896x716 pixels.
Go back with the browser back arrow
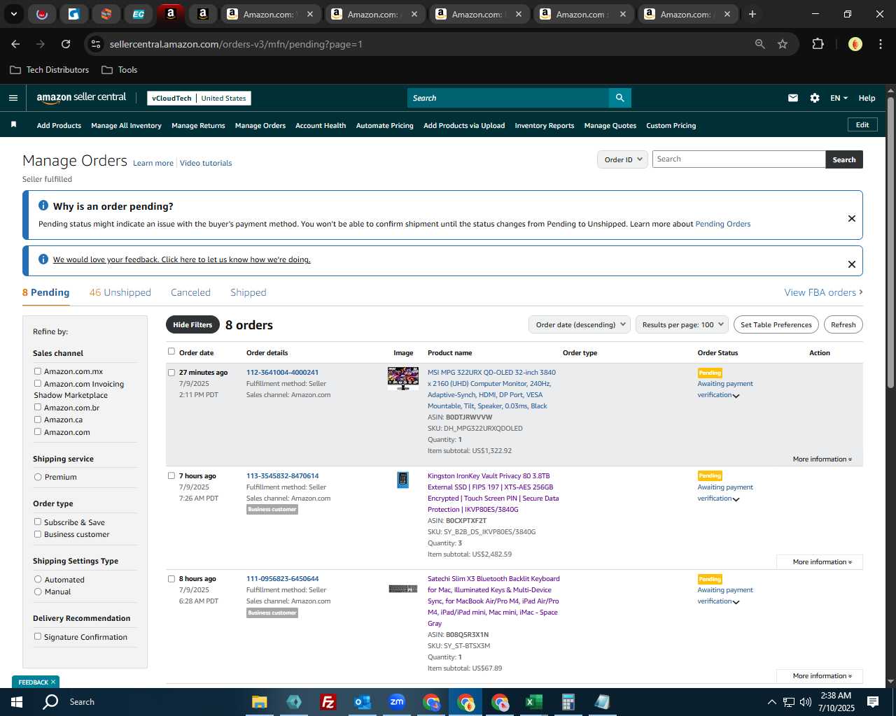[x=15, y=44]
